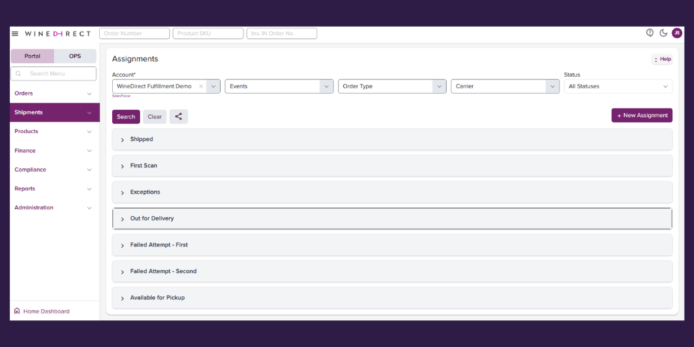Expand the Compliance menu
Screen dimensions: 694x347
pos(54,170)
